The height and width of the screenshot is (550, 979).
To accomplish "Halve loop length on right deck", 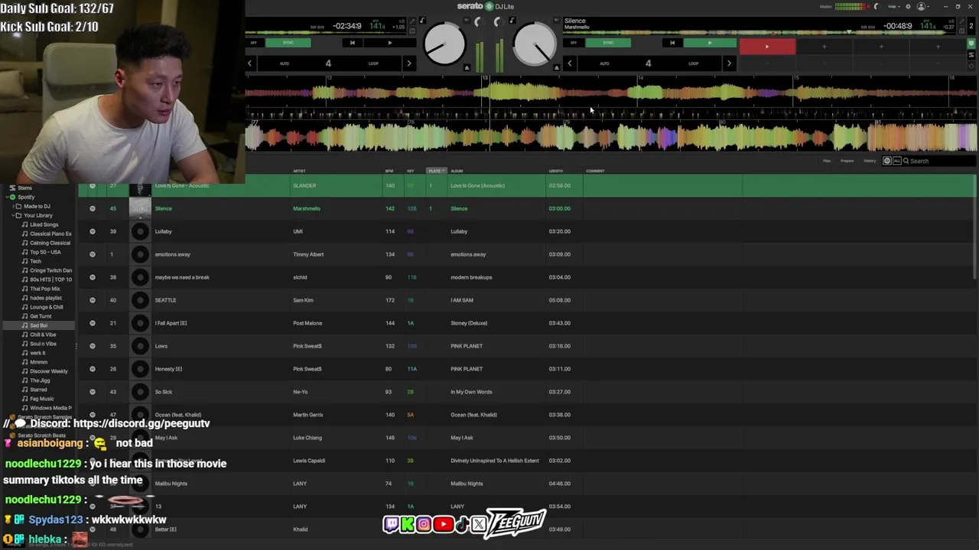I will [x=569, y=63].
